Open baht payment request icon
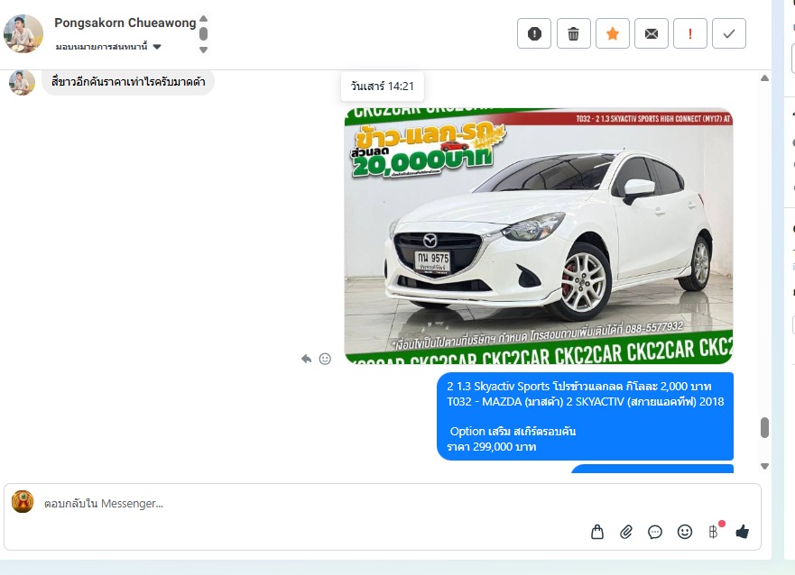Image resolution: width=795 pixels, height=575 pixels. point(714,532)
